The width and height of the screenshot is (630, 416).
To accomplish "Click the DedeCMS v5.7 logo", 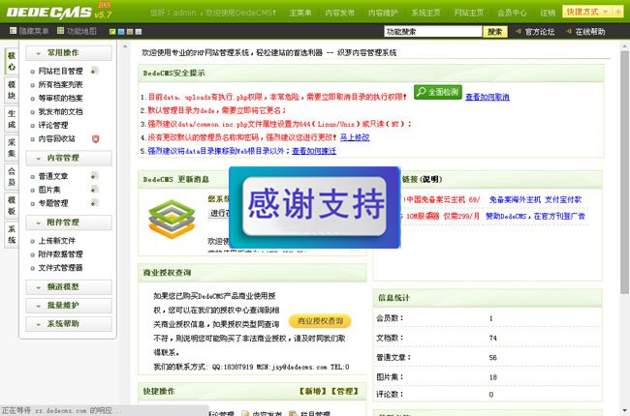I will 59,12.
